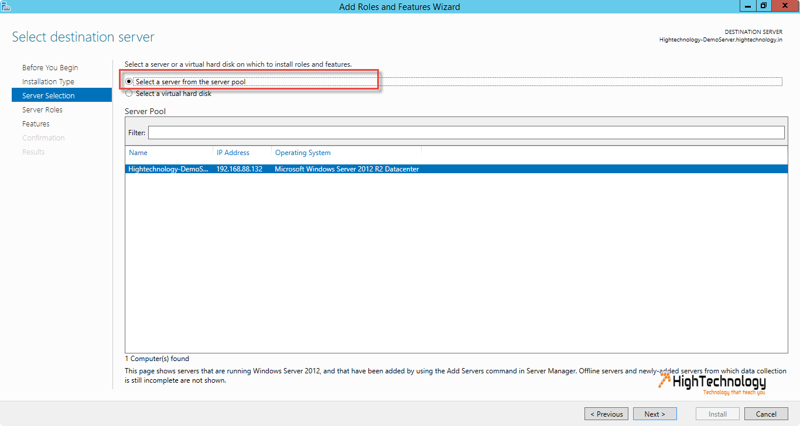Click the Filter text field
Screen dimensions: 800x426
466,133
